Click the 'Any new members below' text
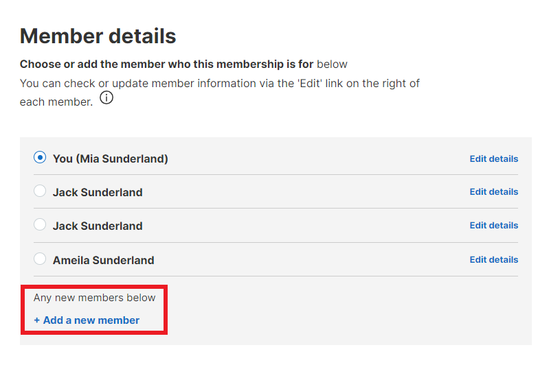The image size is (549, 378). (95, 298)
